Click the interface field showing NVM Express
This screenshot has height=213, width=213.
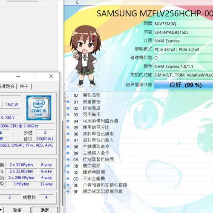tap(184, 41)
